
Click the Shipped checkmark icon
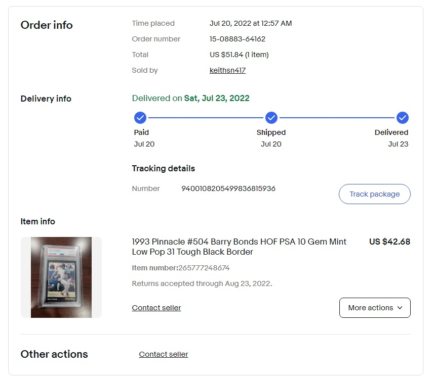(271, 118)
